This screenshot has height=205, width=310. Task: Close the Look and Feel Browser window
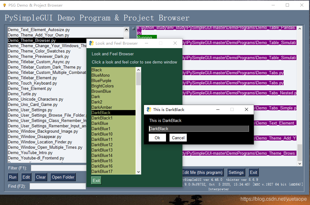click(175, 43)
